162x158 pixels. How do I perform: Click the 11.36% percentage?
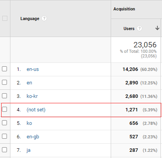[x=149, y=96]
